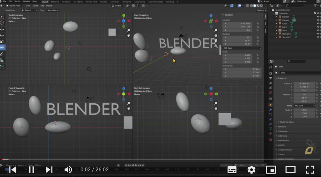Select the Scale tool in the toolbar
321x177 pixels.
click(2, 41)
